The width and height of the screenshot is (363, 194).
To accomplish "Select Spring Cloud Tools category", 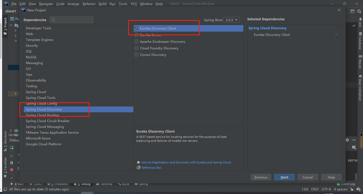I will tap(78, 98).
